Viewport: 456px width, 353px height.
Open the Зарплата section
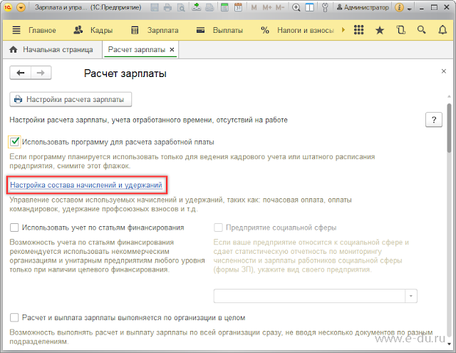pos(163,30)
